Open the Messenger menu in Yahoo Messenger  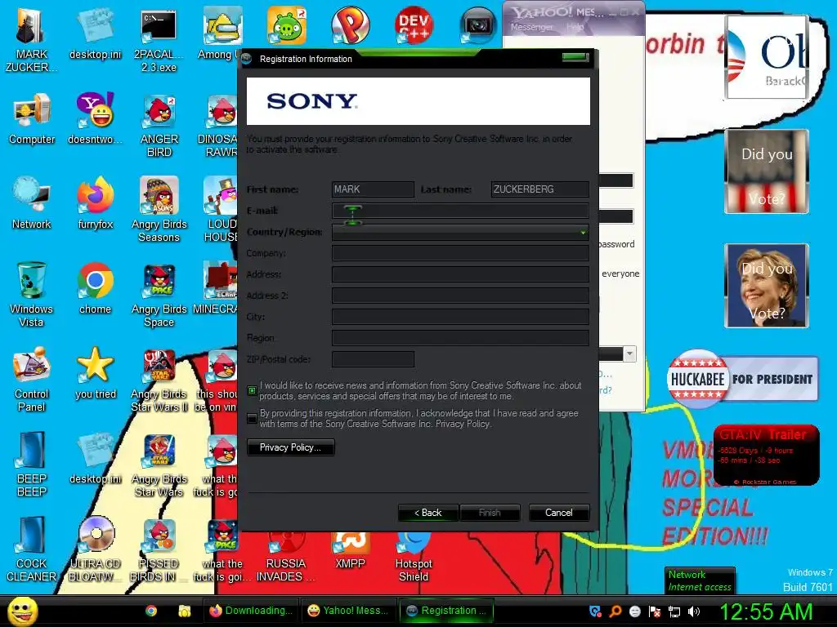pyautogui.click(x=531, y=27)
